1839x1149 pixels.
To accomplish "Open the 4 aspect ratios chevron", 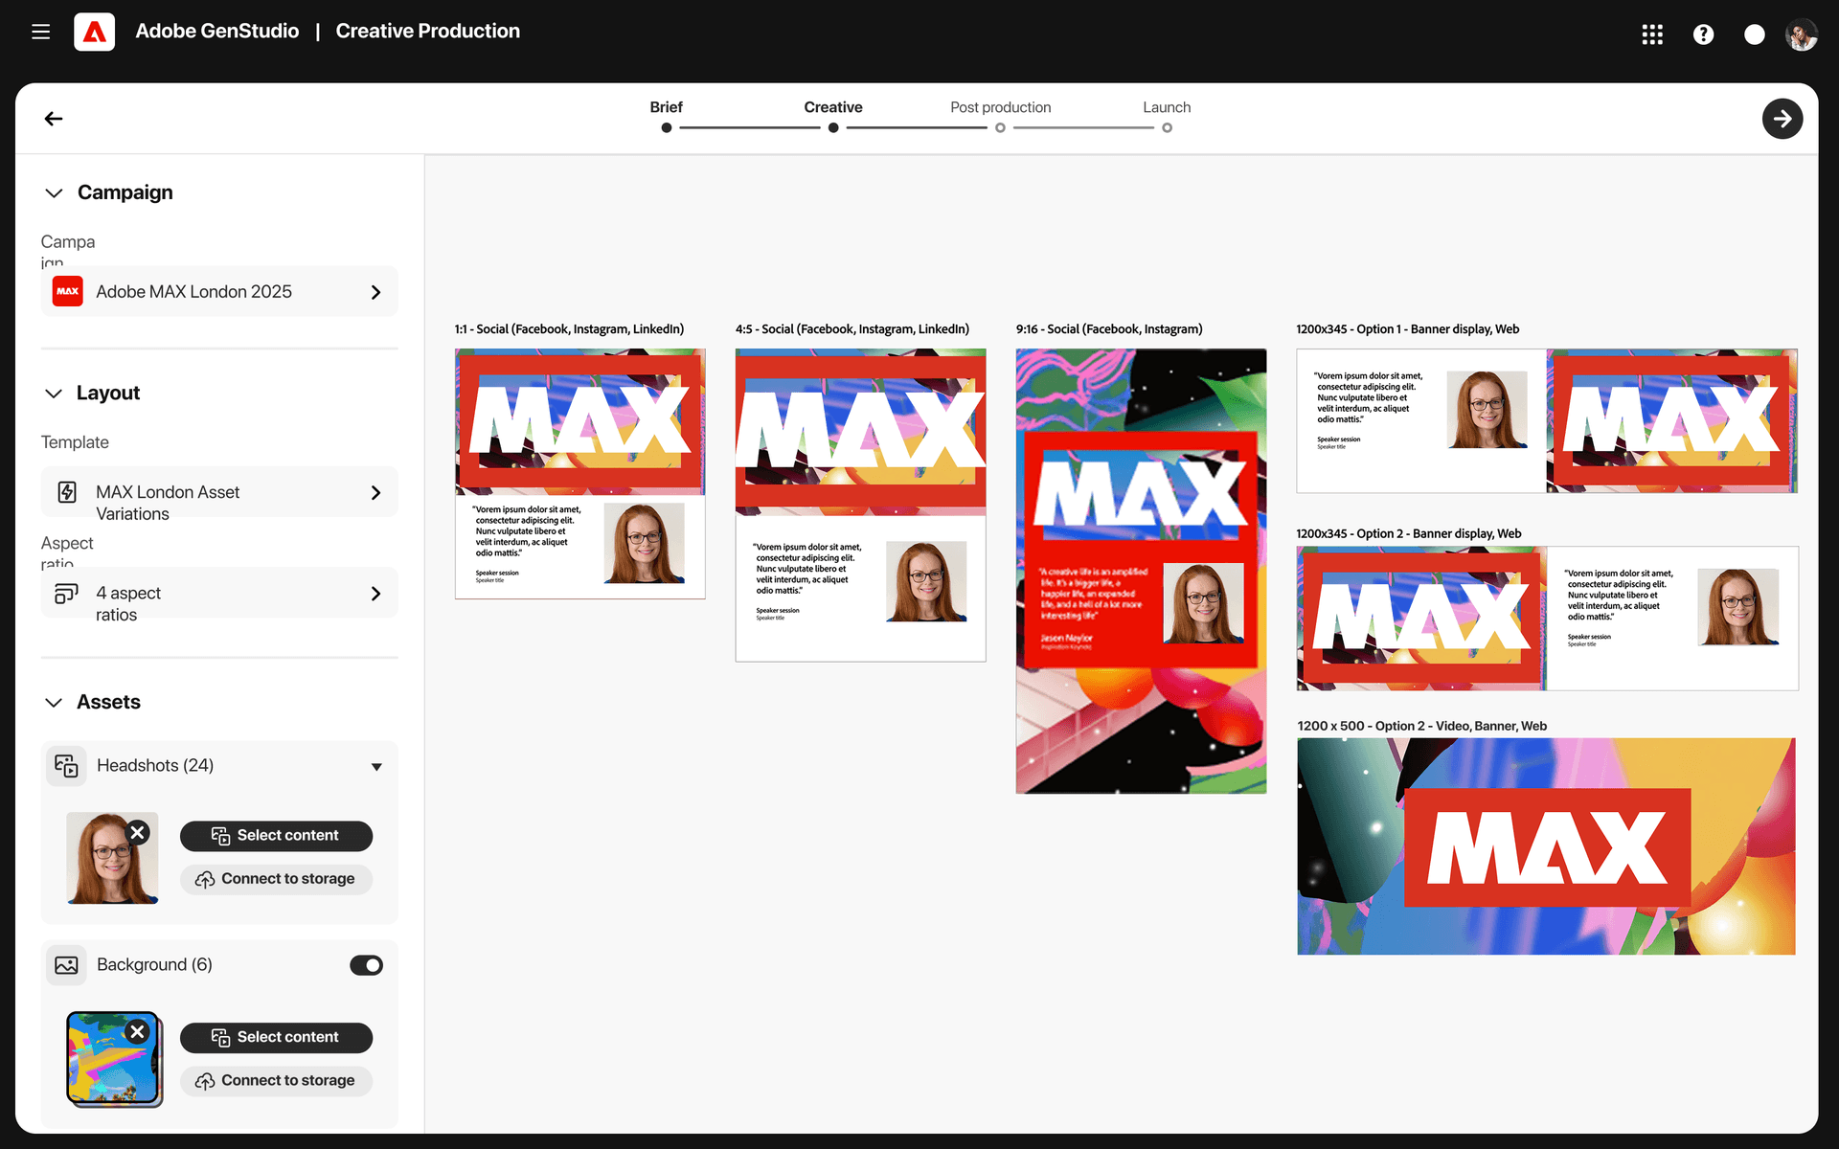I will [x=375, y=594].
